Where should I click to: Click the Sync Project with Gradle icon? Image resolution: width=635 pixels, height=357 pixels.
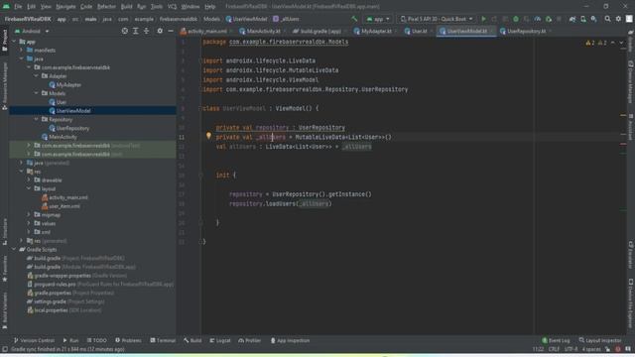click(572, 19)
